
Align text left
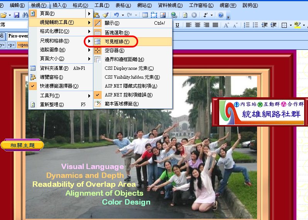[189, 25]
